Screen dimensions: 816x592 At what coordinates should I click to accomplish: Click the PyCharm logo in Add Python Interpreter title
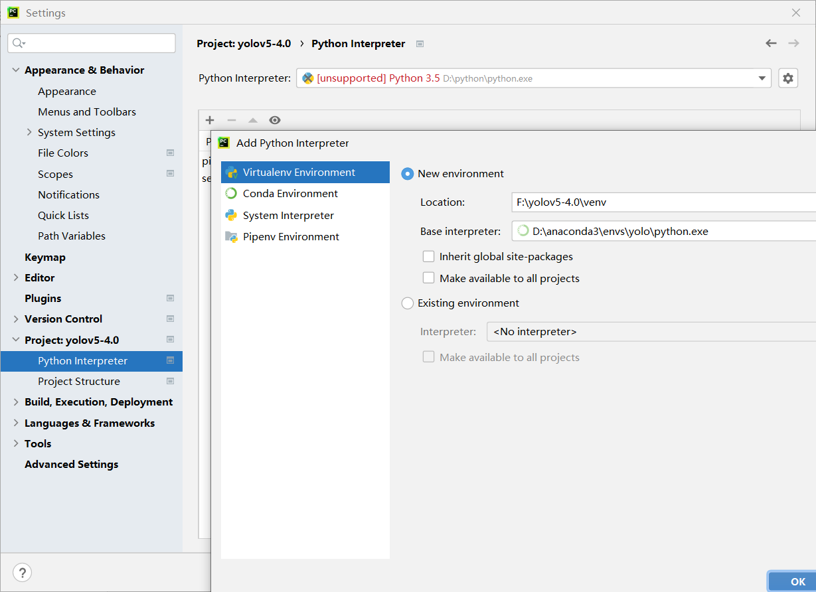tap(224, 143)
